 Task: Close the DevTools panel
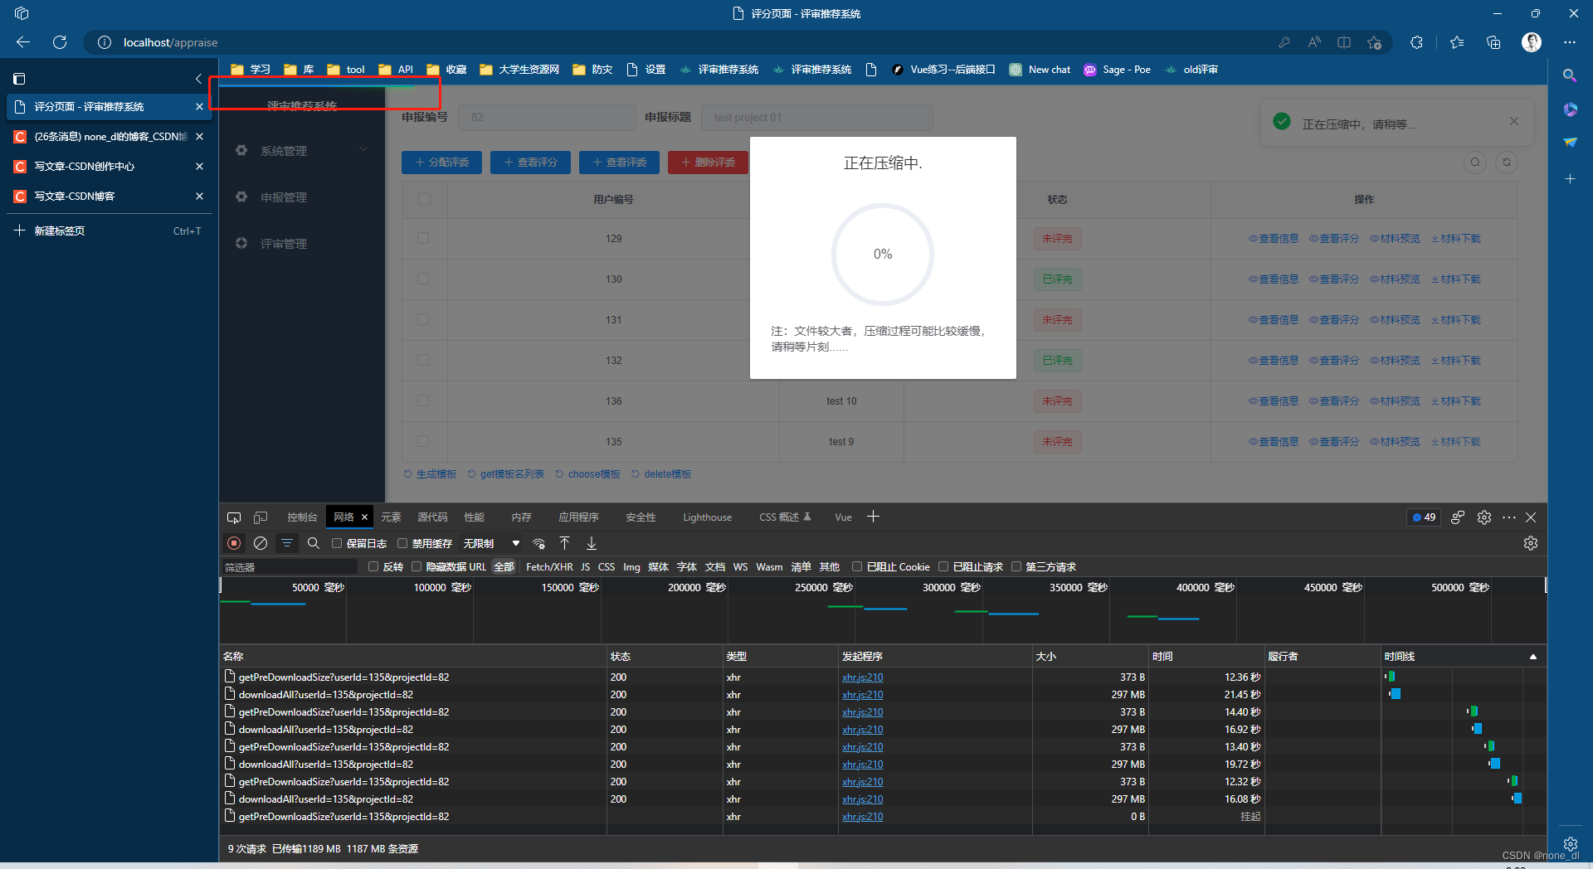[1531, 517]
